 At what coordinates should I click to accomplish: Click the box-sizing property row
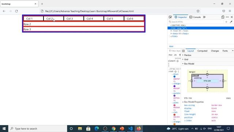(x=207, y=105)
